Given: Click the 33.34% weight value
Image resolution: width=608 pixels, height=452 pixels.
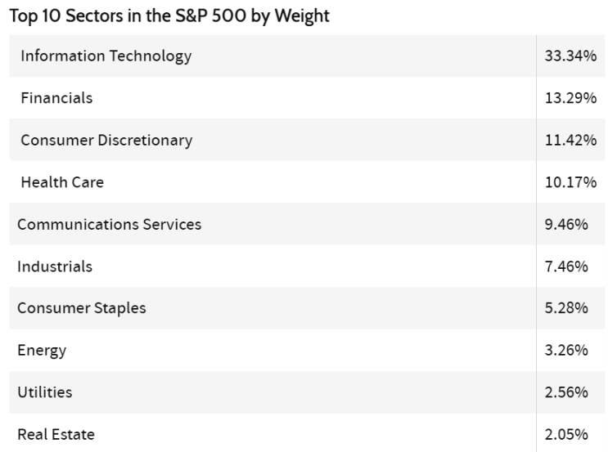Looking at the screenshot, I should coord(570,56).
